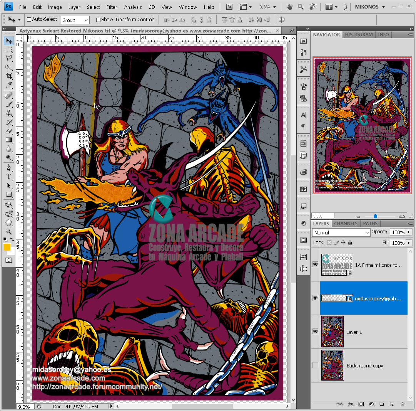
Task: Pick the Rectangular Marquee tool
Action: coord(9,49)
